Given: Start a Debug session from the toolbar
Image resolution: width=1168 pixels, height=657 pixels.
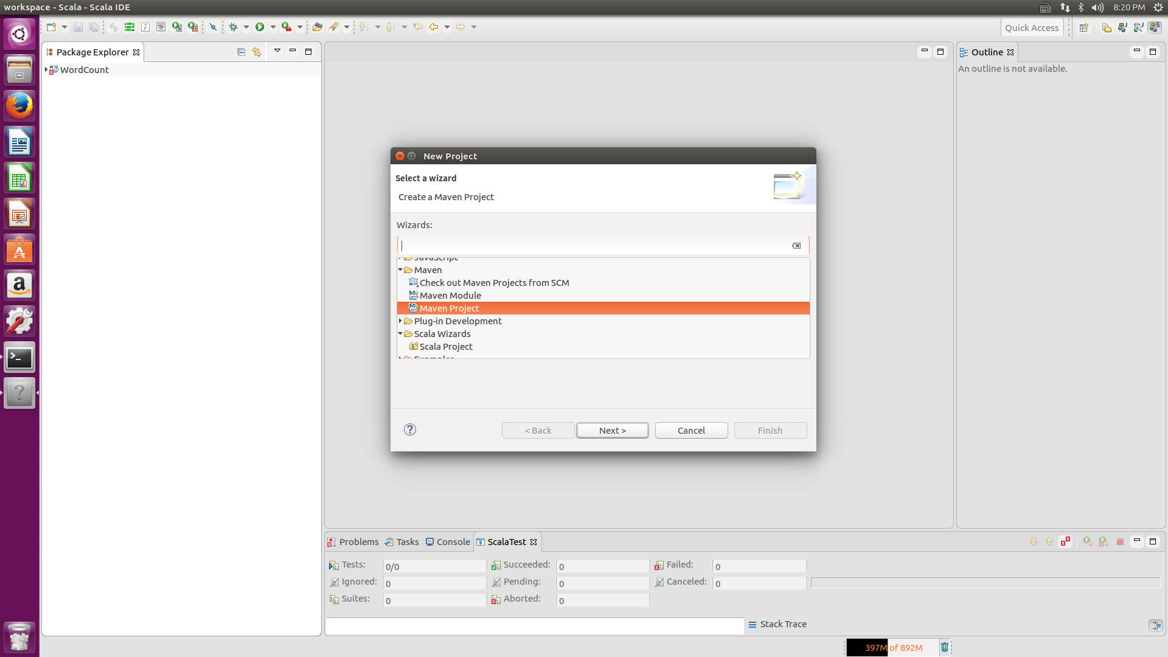Looking at the screenshot, I should (x=234, y=27).
